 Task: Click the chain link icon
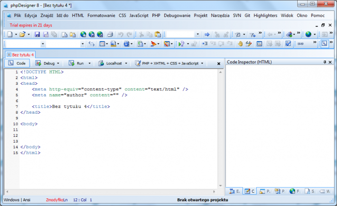(x=300, y=44)
